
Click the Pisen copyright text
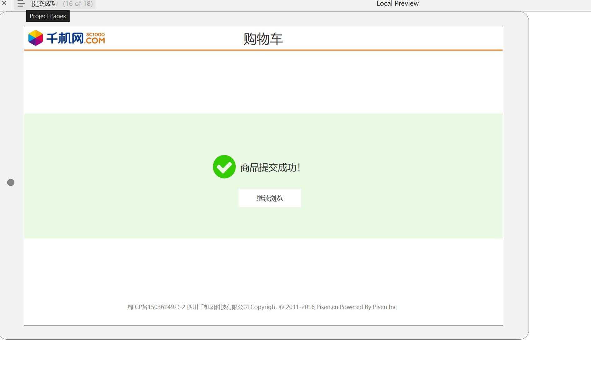coord(323,307)
